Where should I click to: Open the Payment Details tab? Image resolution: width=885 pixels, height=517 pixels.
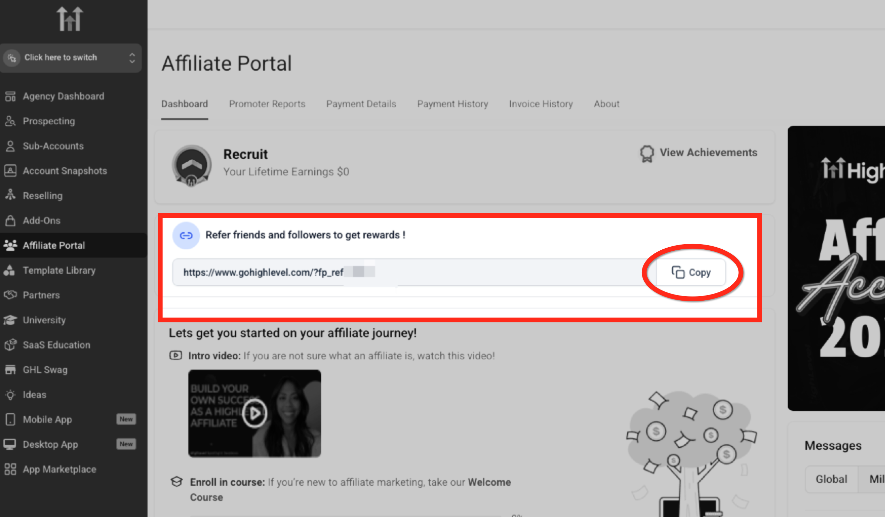361,104
